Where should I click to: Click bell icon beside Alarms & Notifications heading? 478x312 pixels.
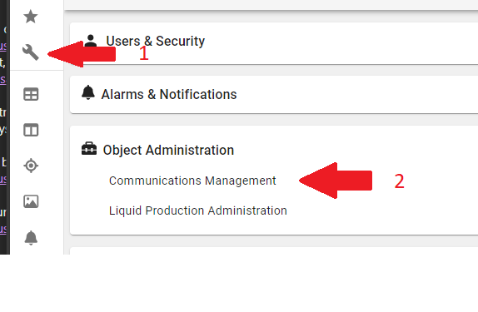(x=88, y=92)
